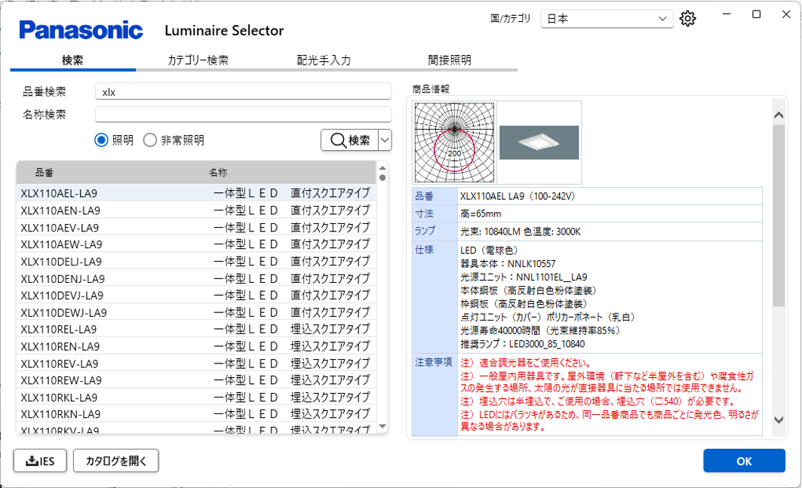
Task: Open the 配光手入力 tab
Action: pos(324,60)
